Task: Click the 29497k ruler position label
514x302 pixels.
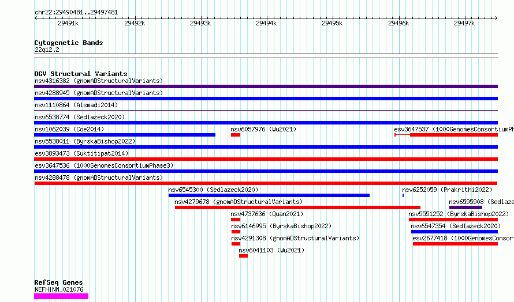Action: [x=464, y=23]
